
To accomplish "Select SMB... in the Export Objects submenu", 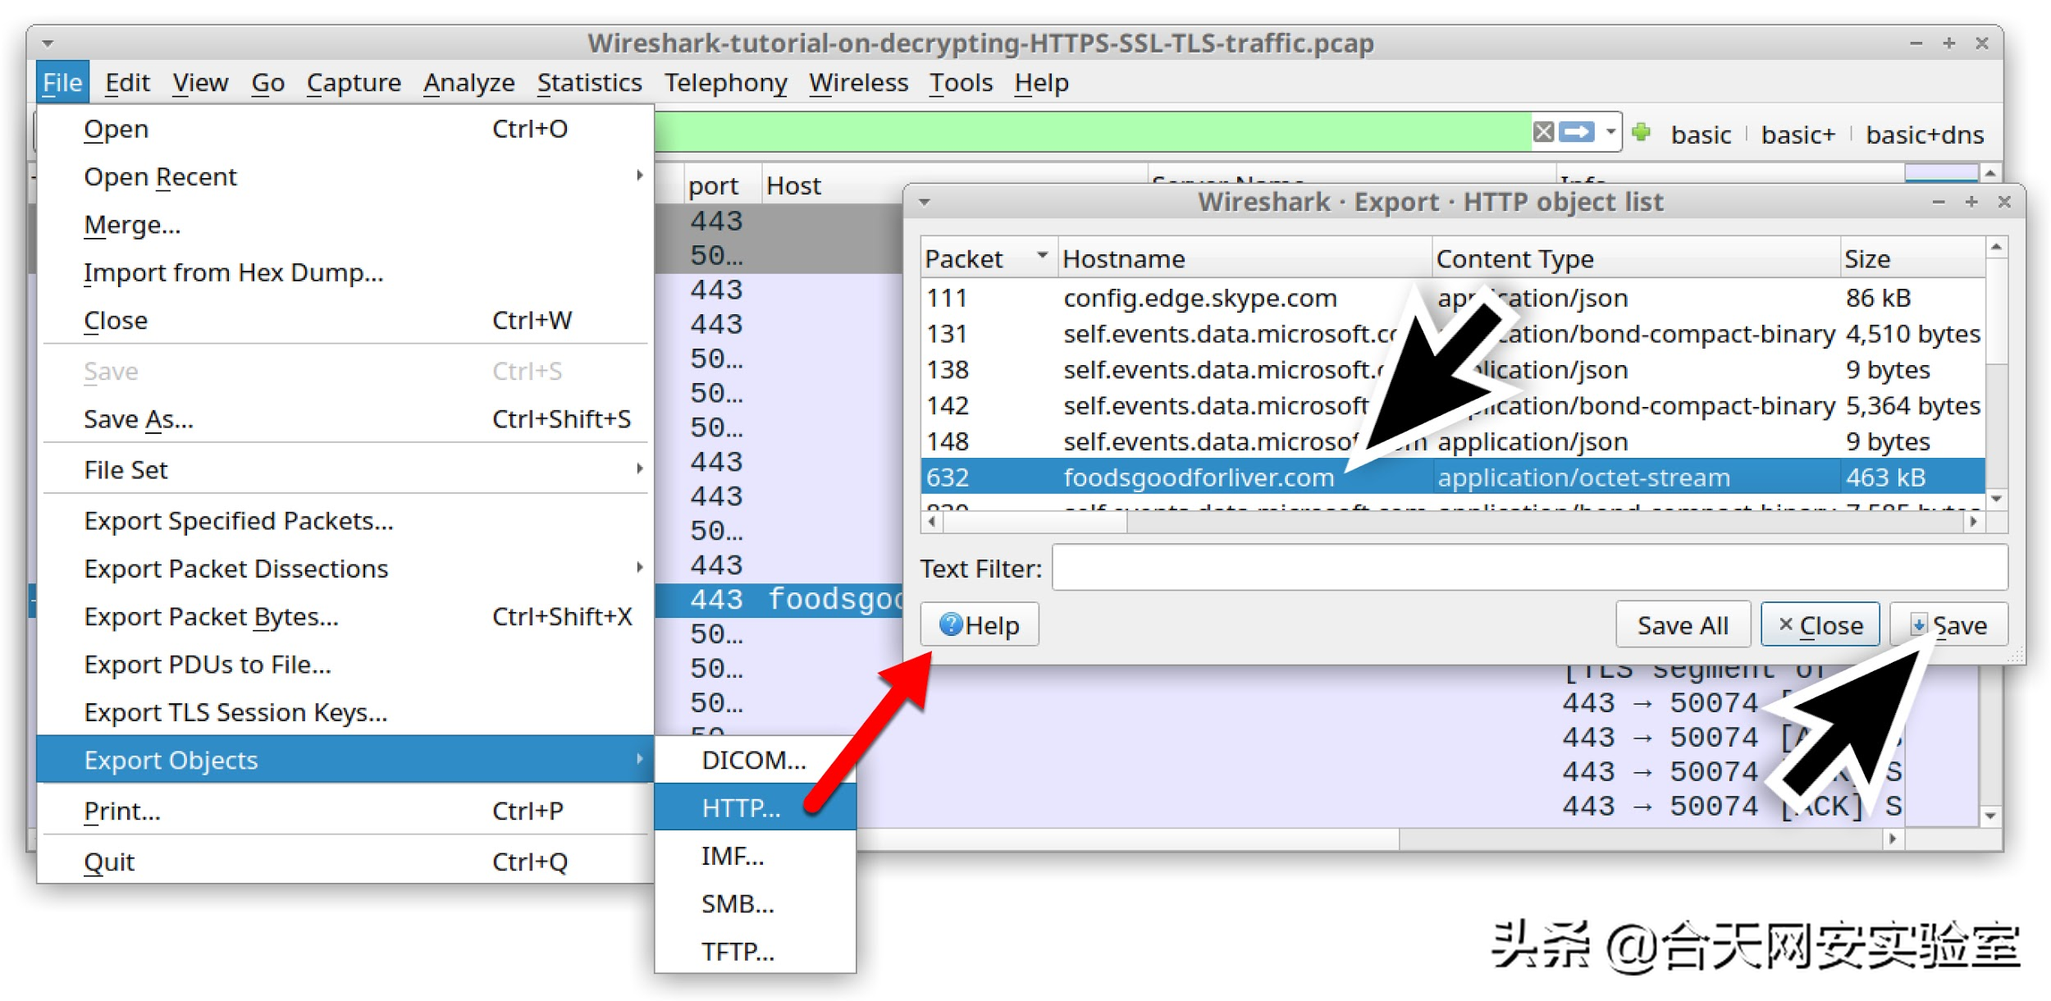I will pos(755,903).
